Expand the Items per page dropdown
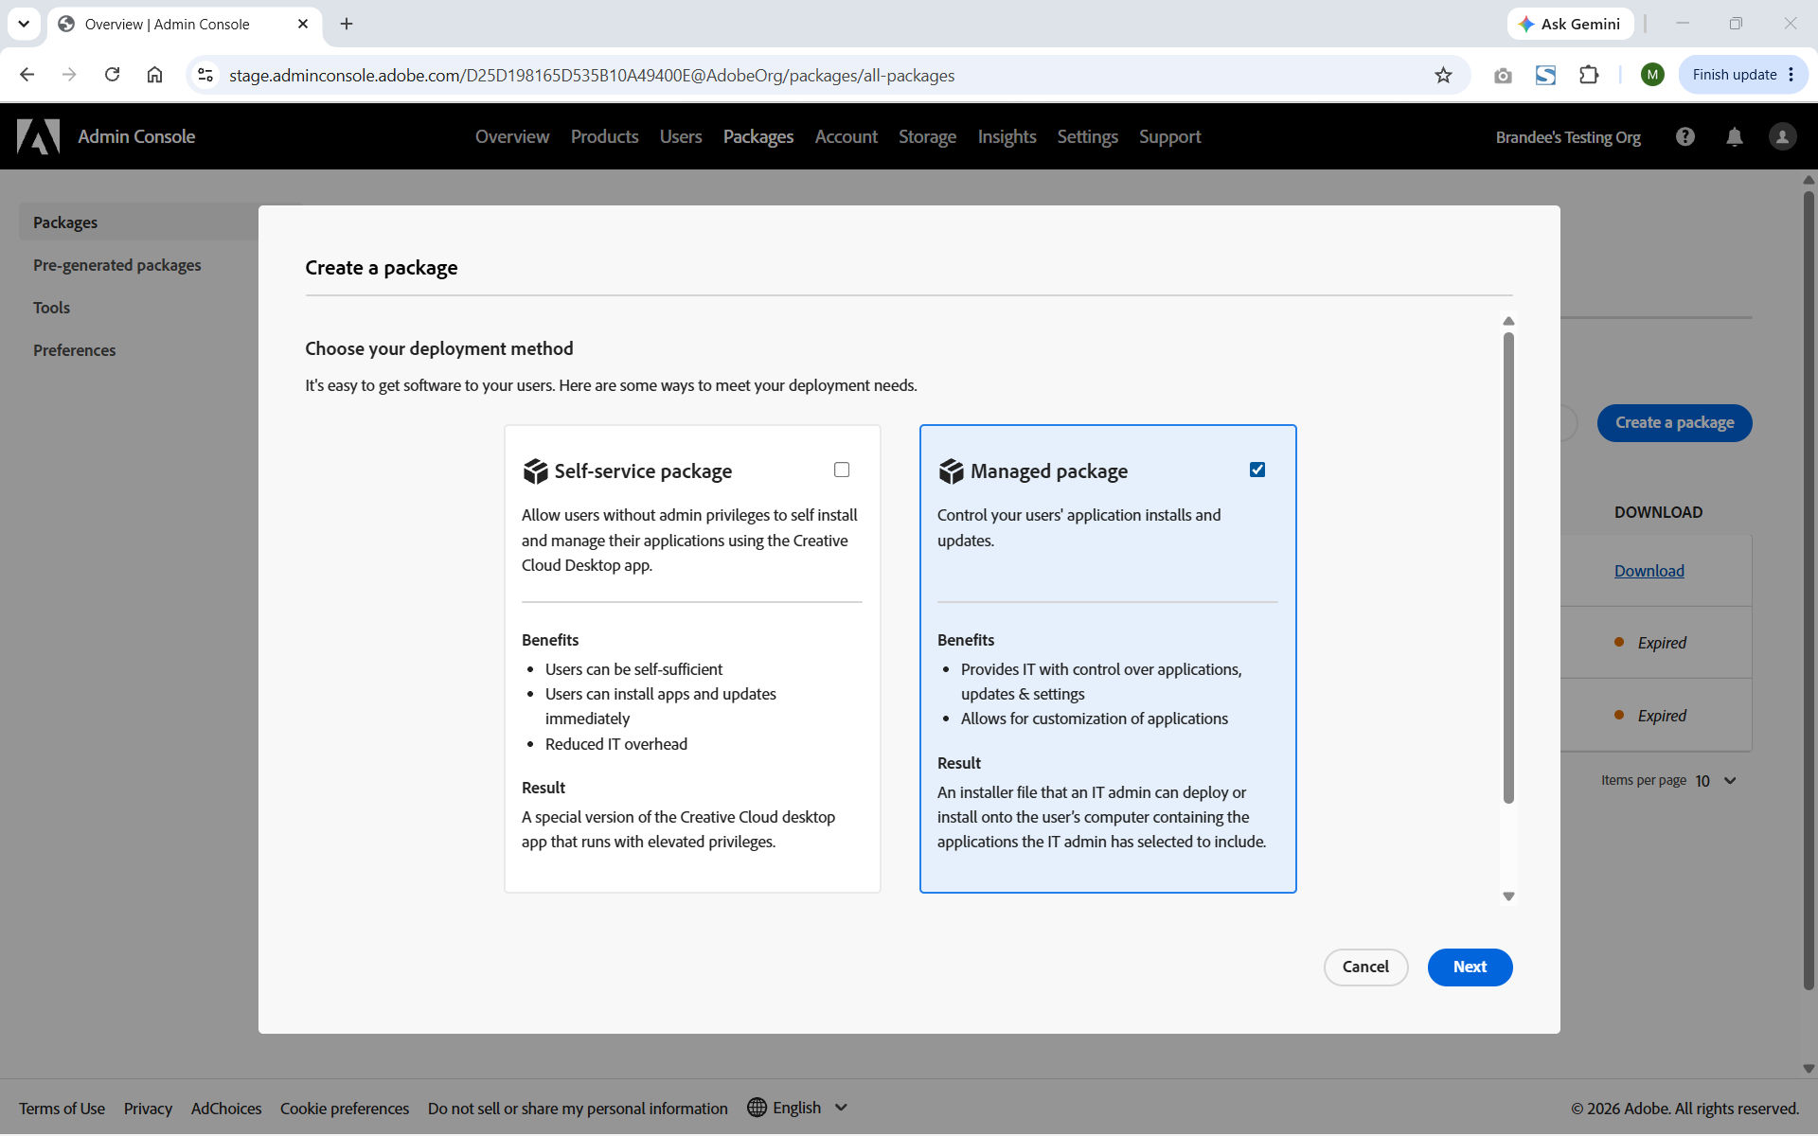The width and height of the screenshot is (1818, 1136). pos(1716,781)
